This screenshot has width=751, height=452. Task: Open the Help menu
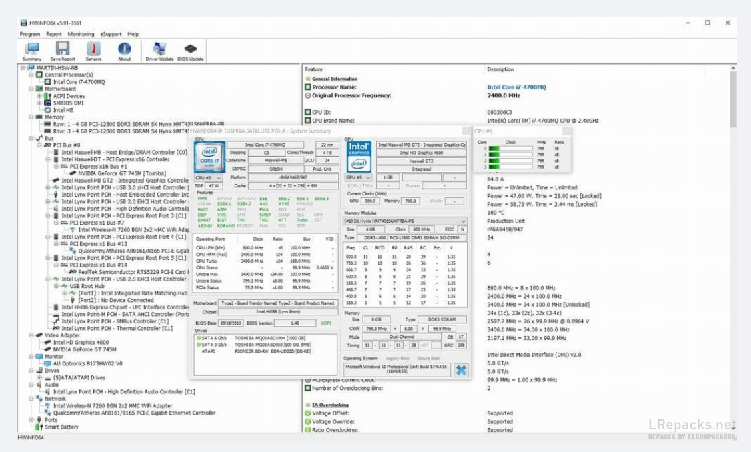click(x=133, y=34)
